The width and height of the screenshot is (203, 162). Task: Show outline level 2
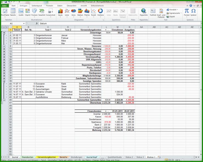pyautogui.click(x=4, y=27)
